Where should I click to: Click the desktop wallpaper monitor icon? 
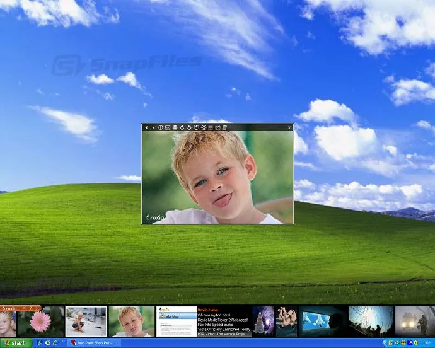click(211, 127)
